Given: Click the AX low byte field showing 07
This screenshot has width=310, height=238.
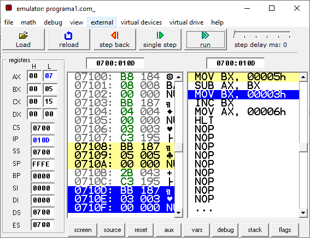Looking at the screenshot, I should [50, 76].
